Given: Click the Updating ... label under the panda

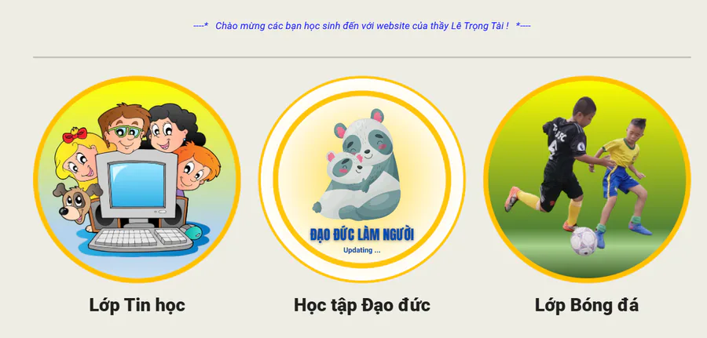Looking at the screenshot, I should (361, 250).
